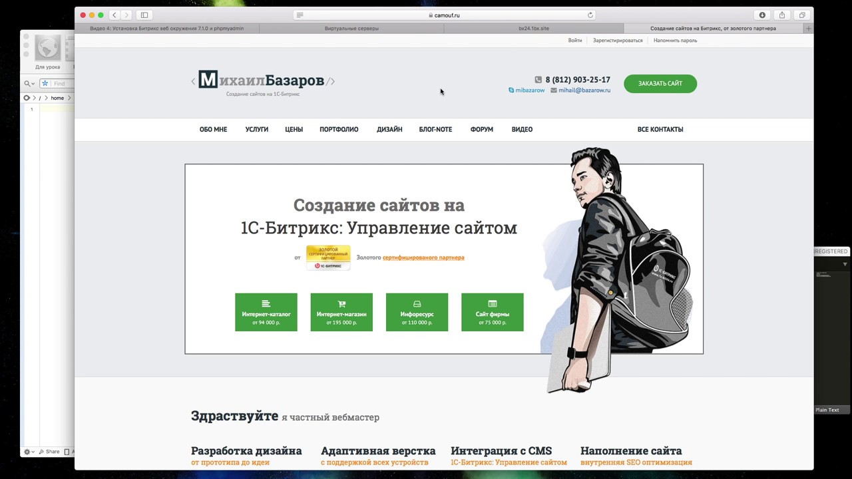This screenshot has height=479, width=852.
Task: Click the Интеграция с CMS heading
Action: click(501, 450)
